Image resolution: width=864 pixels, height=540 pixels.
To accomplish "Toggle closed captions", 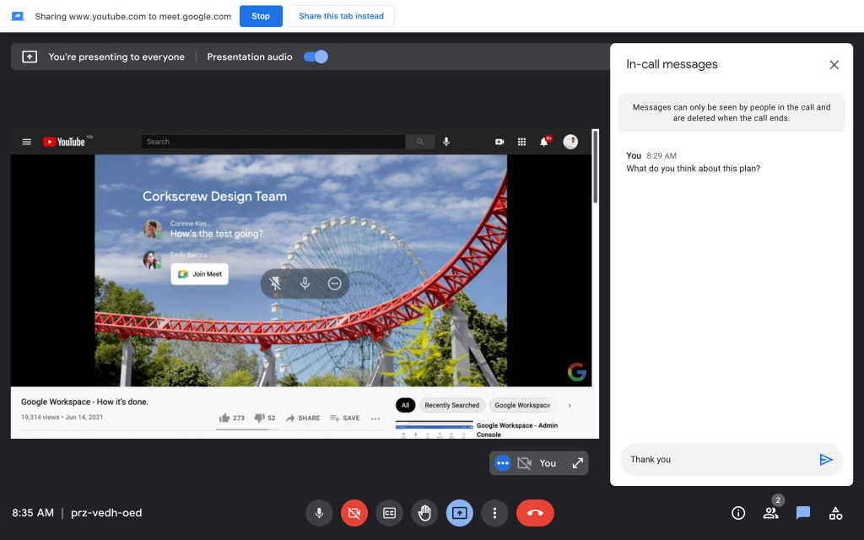I will pyautogui.click(x=389, y=513).
